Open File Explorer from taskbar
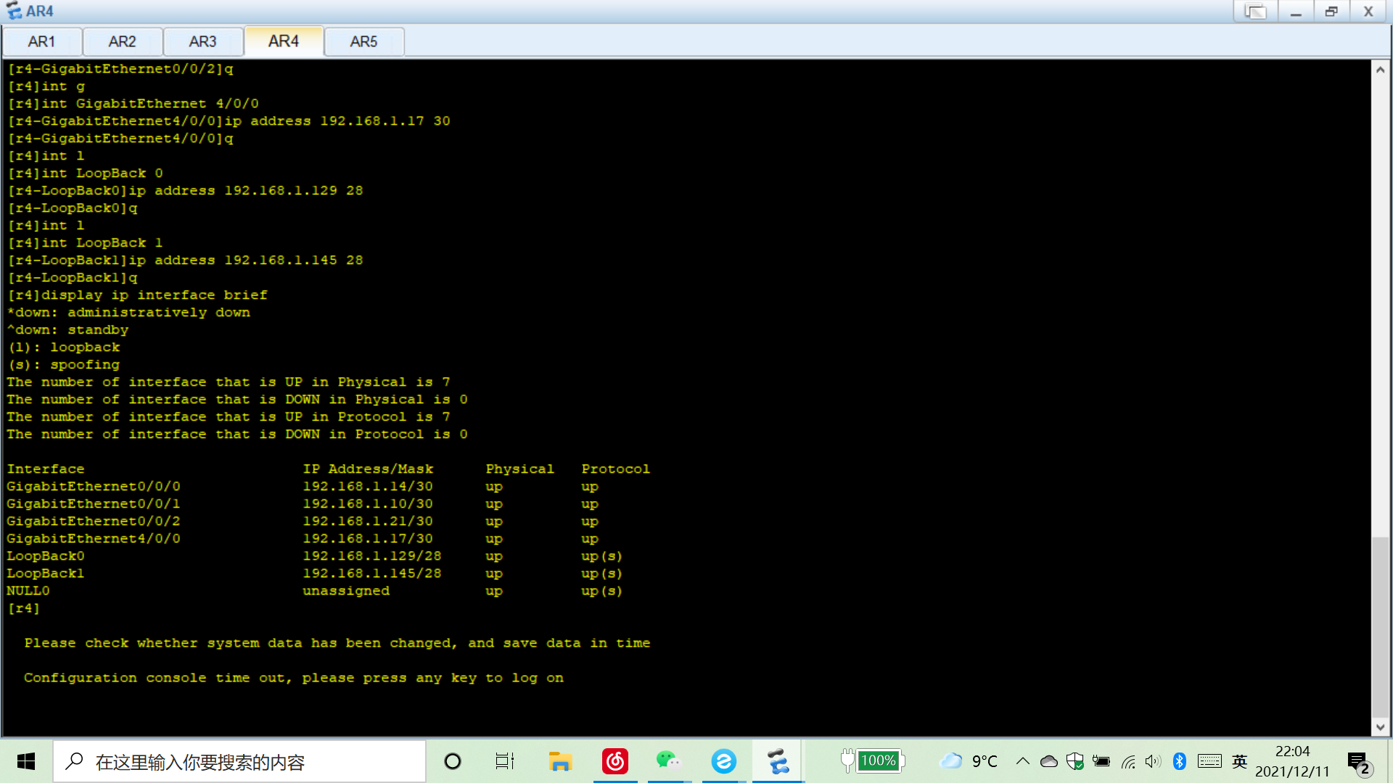Screen dimensions: 1393x783 coord(560,761)
